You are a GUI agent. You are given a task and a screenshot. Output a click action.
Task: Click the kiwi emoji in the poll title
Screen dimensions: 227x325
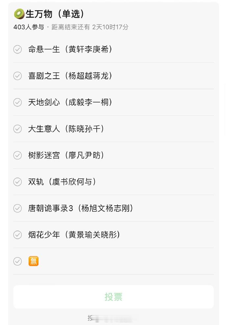19,14
